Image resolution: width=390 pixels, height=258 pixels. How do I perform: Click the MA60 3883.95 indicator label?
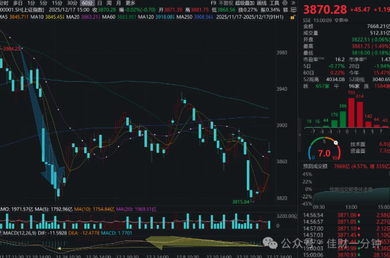coord(119,17)
